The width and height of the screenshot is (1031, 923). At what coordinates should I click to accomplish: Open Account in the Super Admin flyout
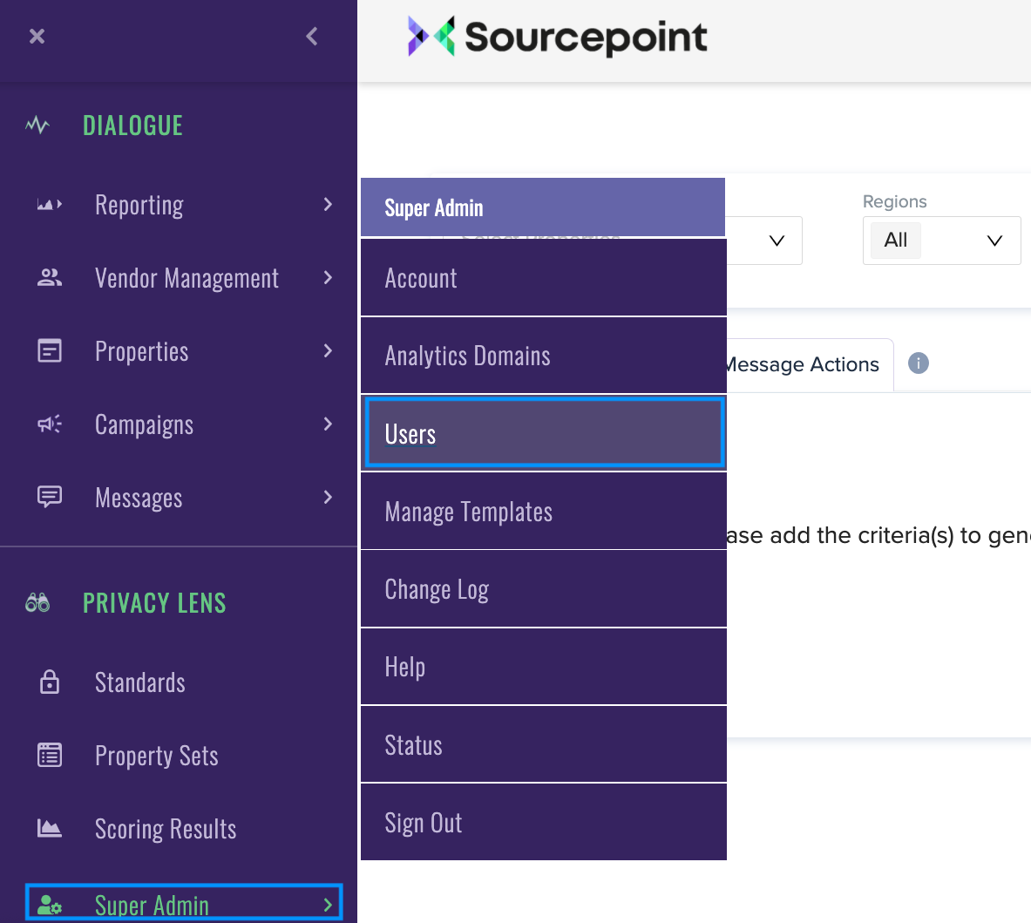544,278
